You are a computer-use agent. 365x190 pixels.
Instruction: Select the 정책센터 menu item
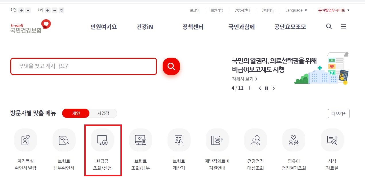pyautogui.click(x=193, y=27)
